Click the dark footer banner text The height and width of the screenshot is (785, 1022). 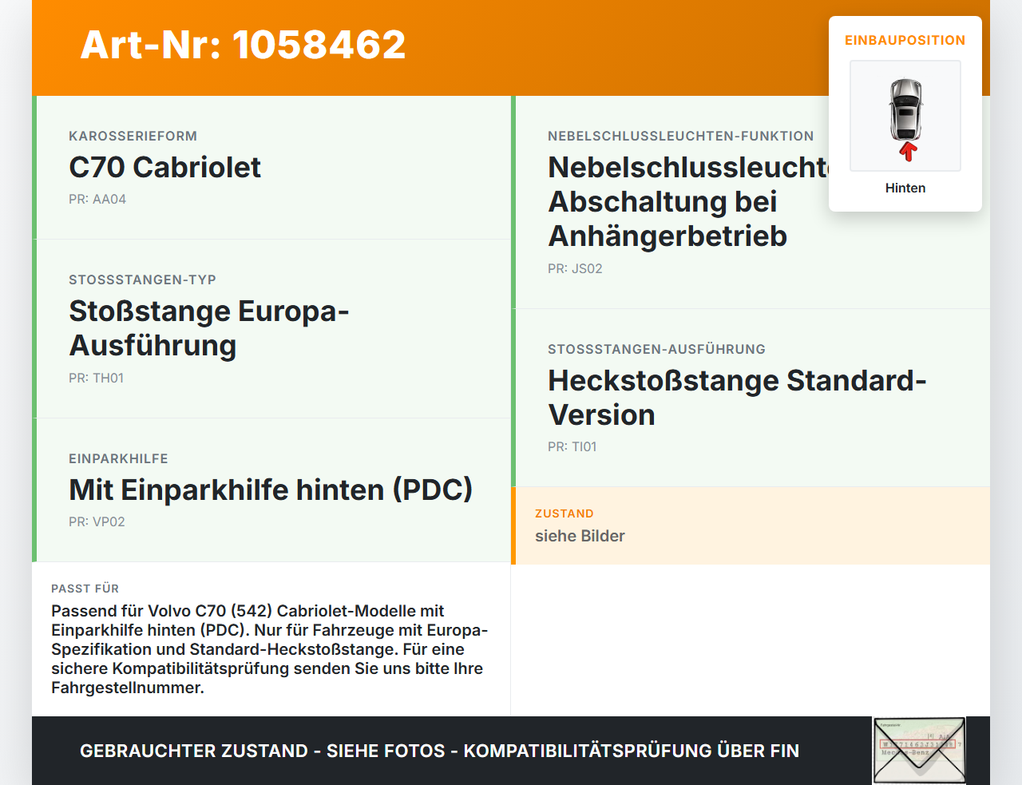(x=439, y=751)
